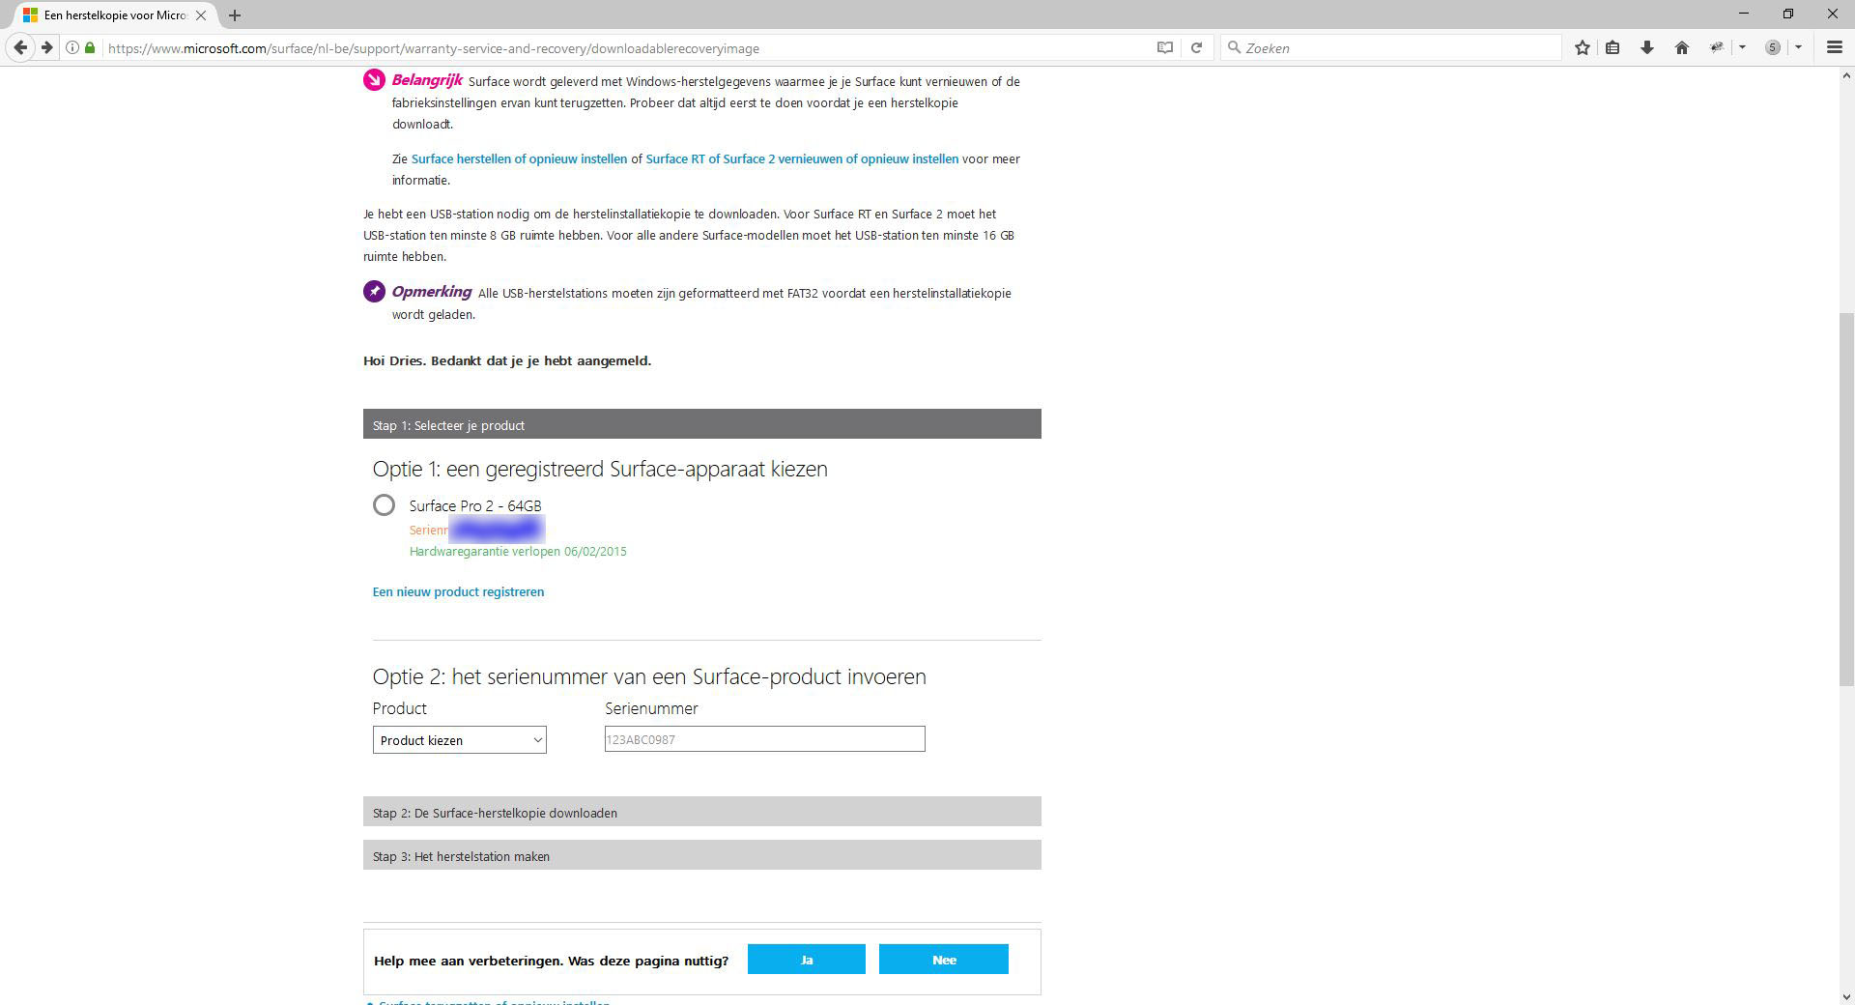
Task: Reload the current page
Action: (x=1196, y=47)
